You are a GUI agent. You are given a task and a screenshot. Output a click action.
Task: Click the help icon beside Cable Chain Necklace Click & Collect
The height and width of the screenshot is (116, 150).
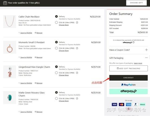coord(77,22)
